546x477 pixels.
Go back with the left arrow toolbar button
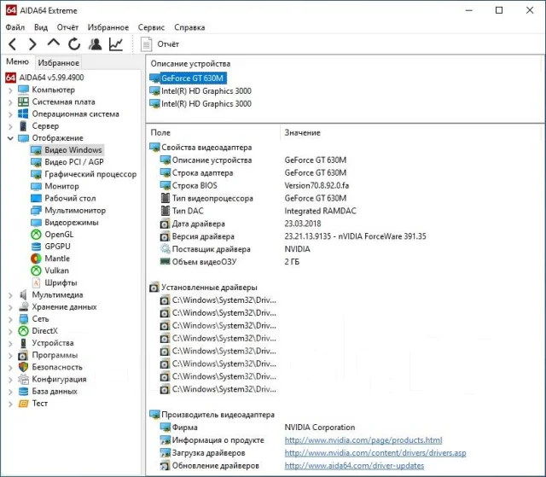[x=13, y=44]
